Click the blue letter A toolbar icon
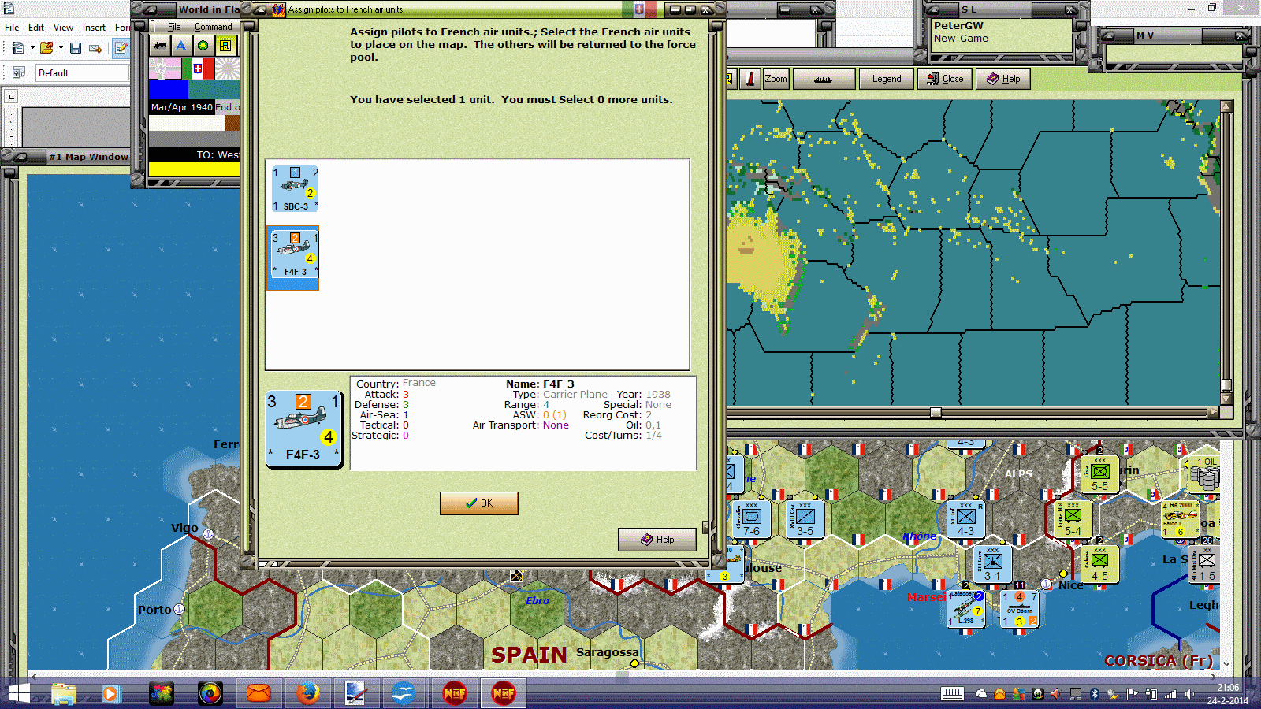 point(181,46)
